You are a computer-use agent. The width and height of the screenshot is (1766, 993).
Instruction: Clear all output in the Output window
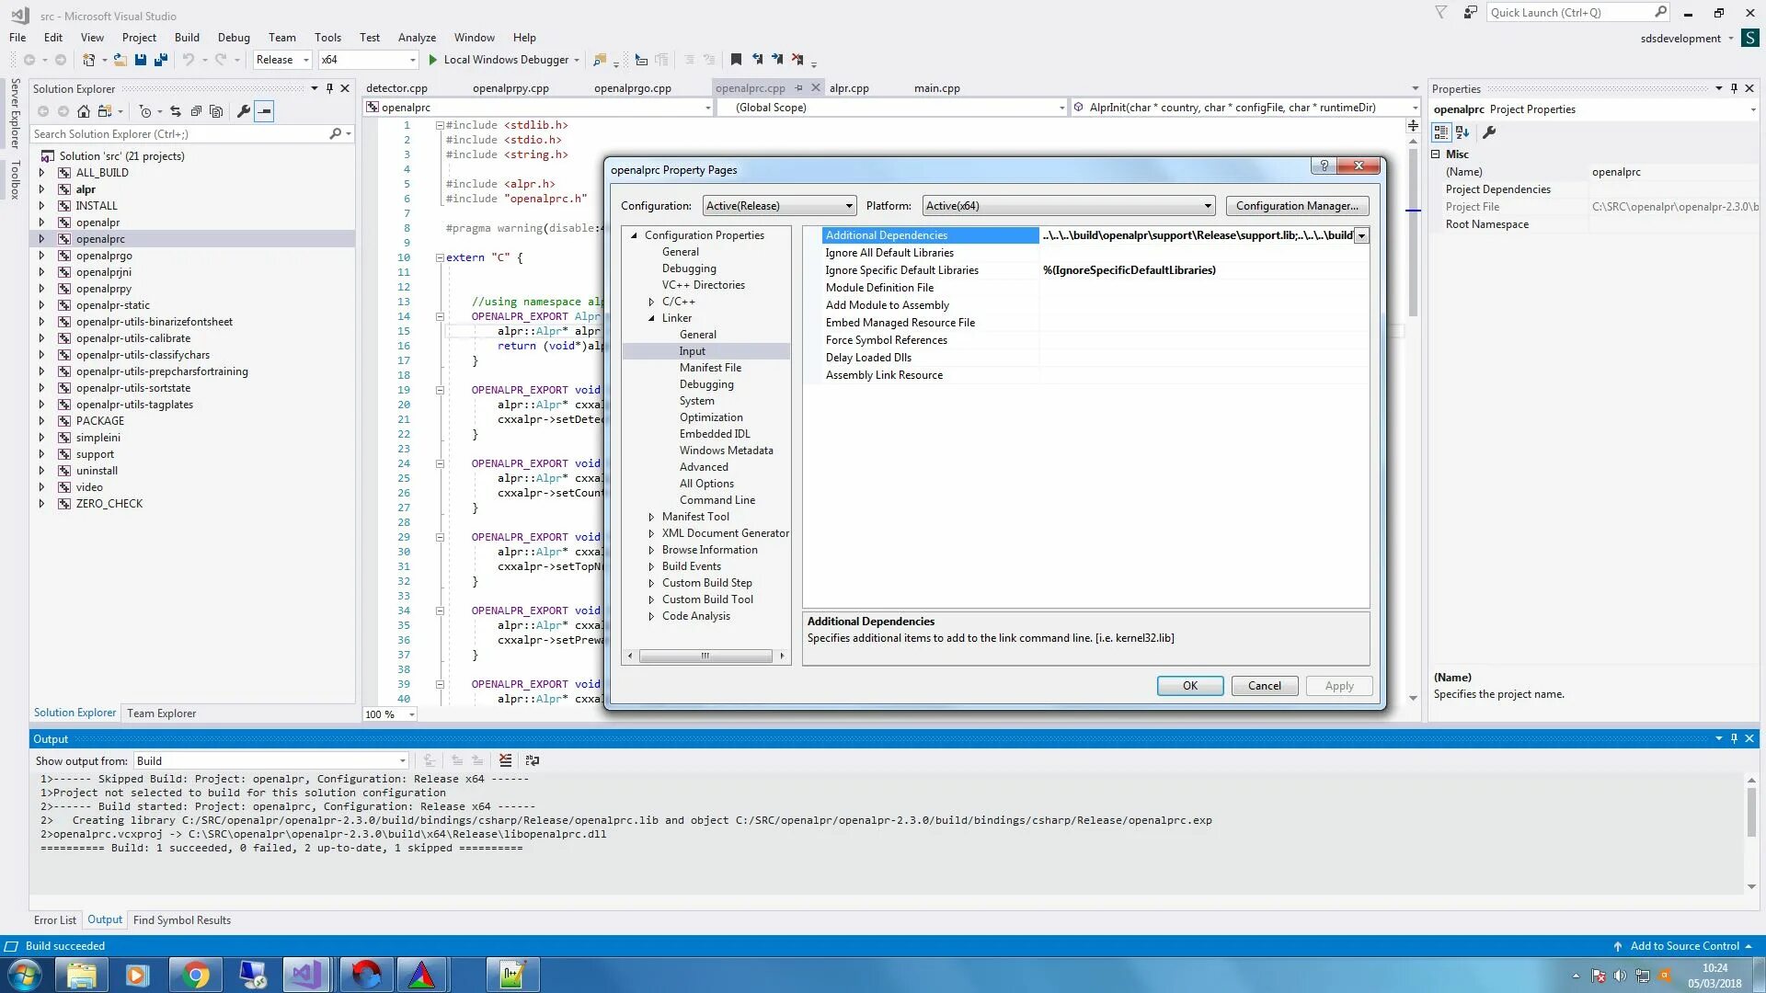pos(505,760)
